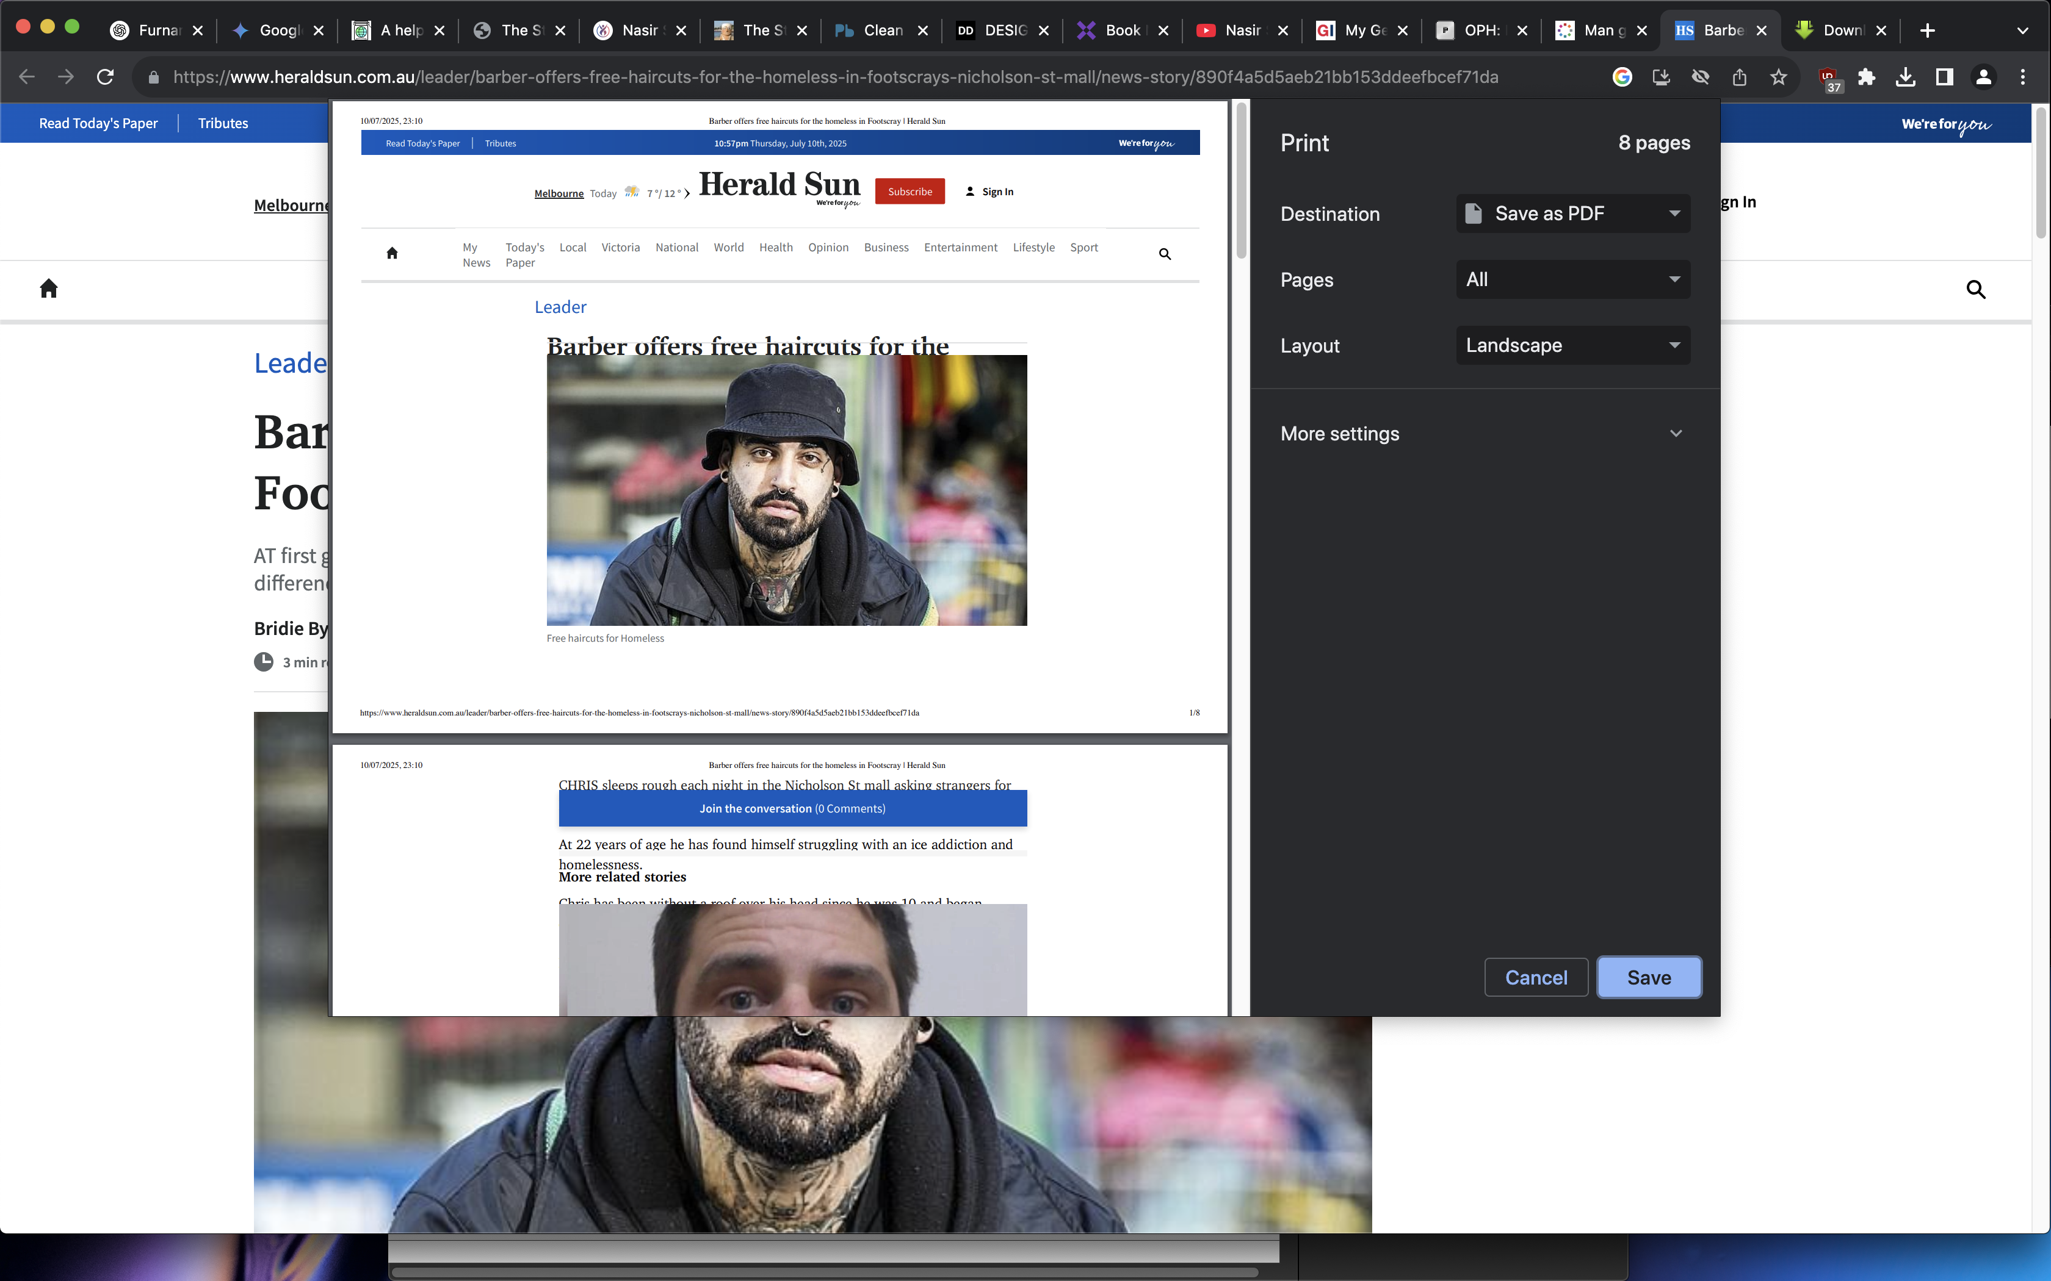Open the extensions puzzle icon
The width and height of the screenshot is (2051, 1281).
pyautogui.click(x=1866, y=77)
